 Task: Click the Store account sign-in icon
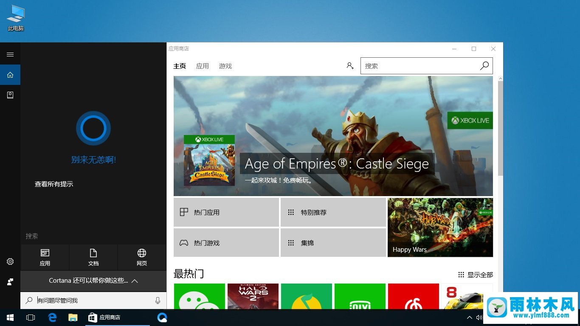point(350,66)
